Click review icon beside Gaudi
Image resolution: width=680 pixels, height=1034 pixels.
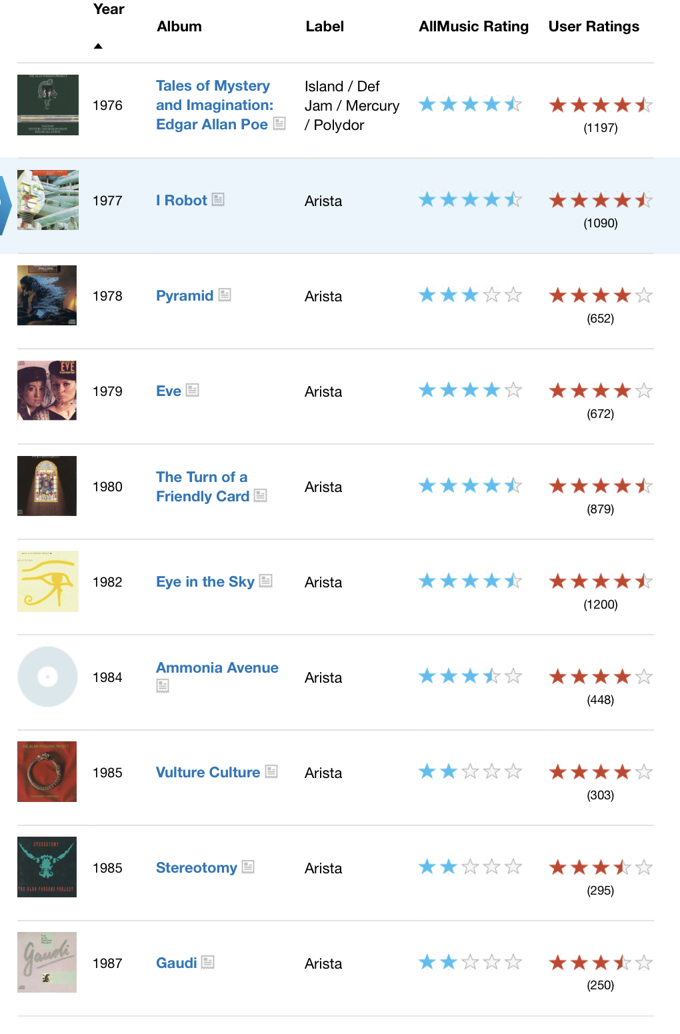208,962
